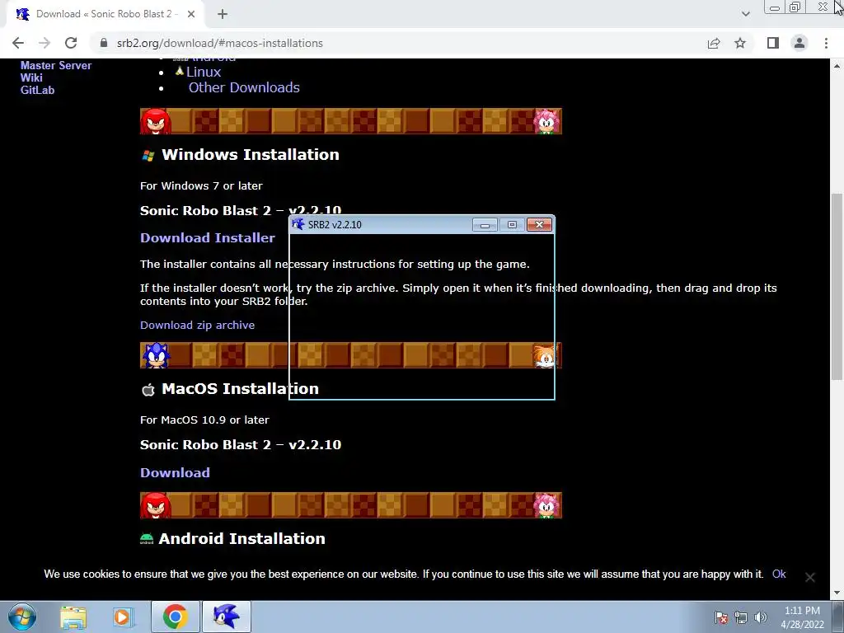Click the MacOS Download link
This screenshot has width=844, height=633.
coord(175,472)
